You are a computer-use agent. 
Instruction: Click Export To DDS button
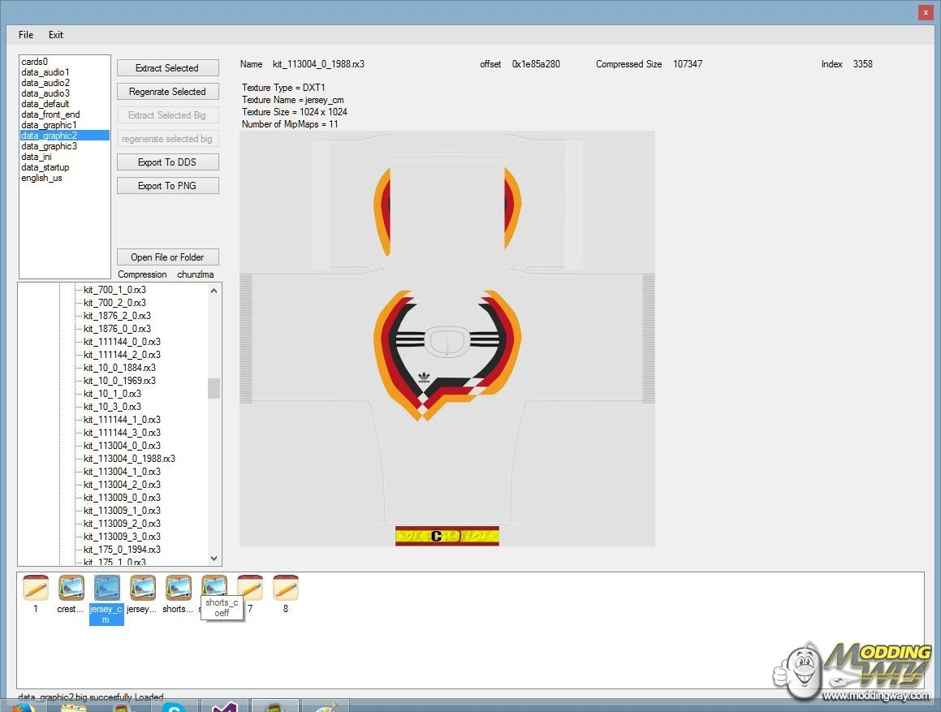tap(167, 162)
